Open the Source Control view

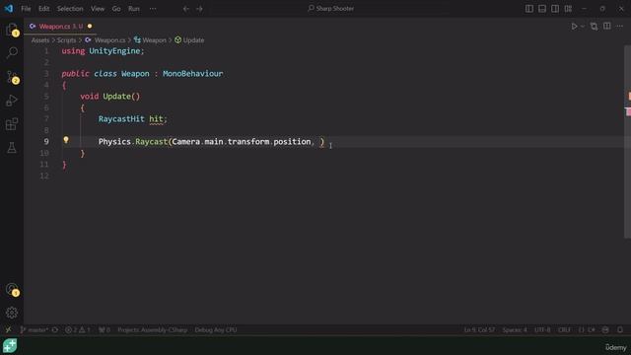click(12, 77)
